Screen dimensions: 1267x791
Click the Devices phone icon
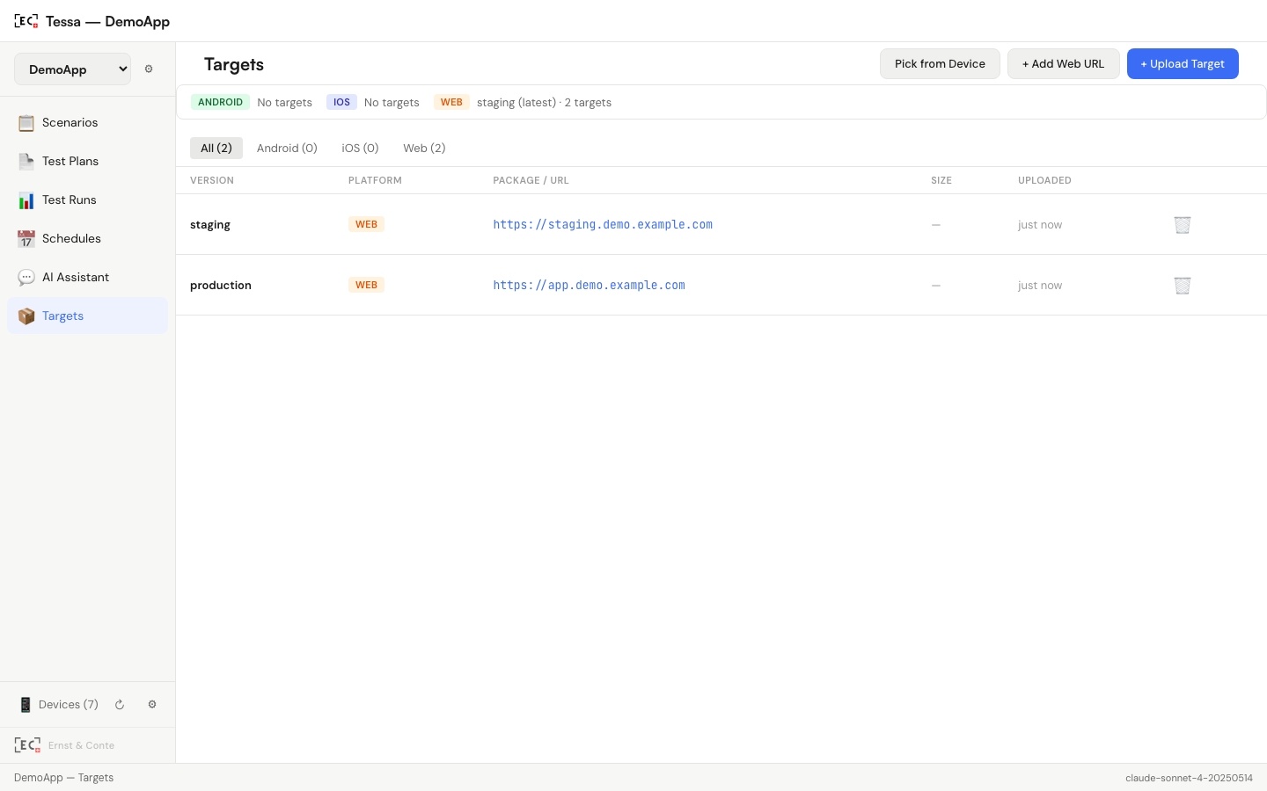pyautogui.click(x=25, y=705)
